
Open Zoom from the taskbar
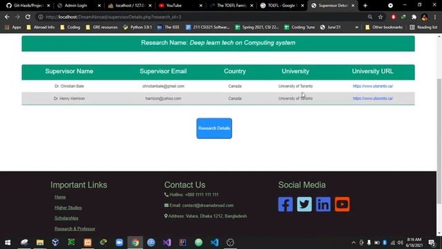pyautogui.click(x=119, y=243)
